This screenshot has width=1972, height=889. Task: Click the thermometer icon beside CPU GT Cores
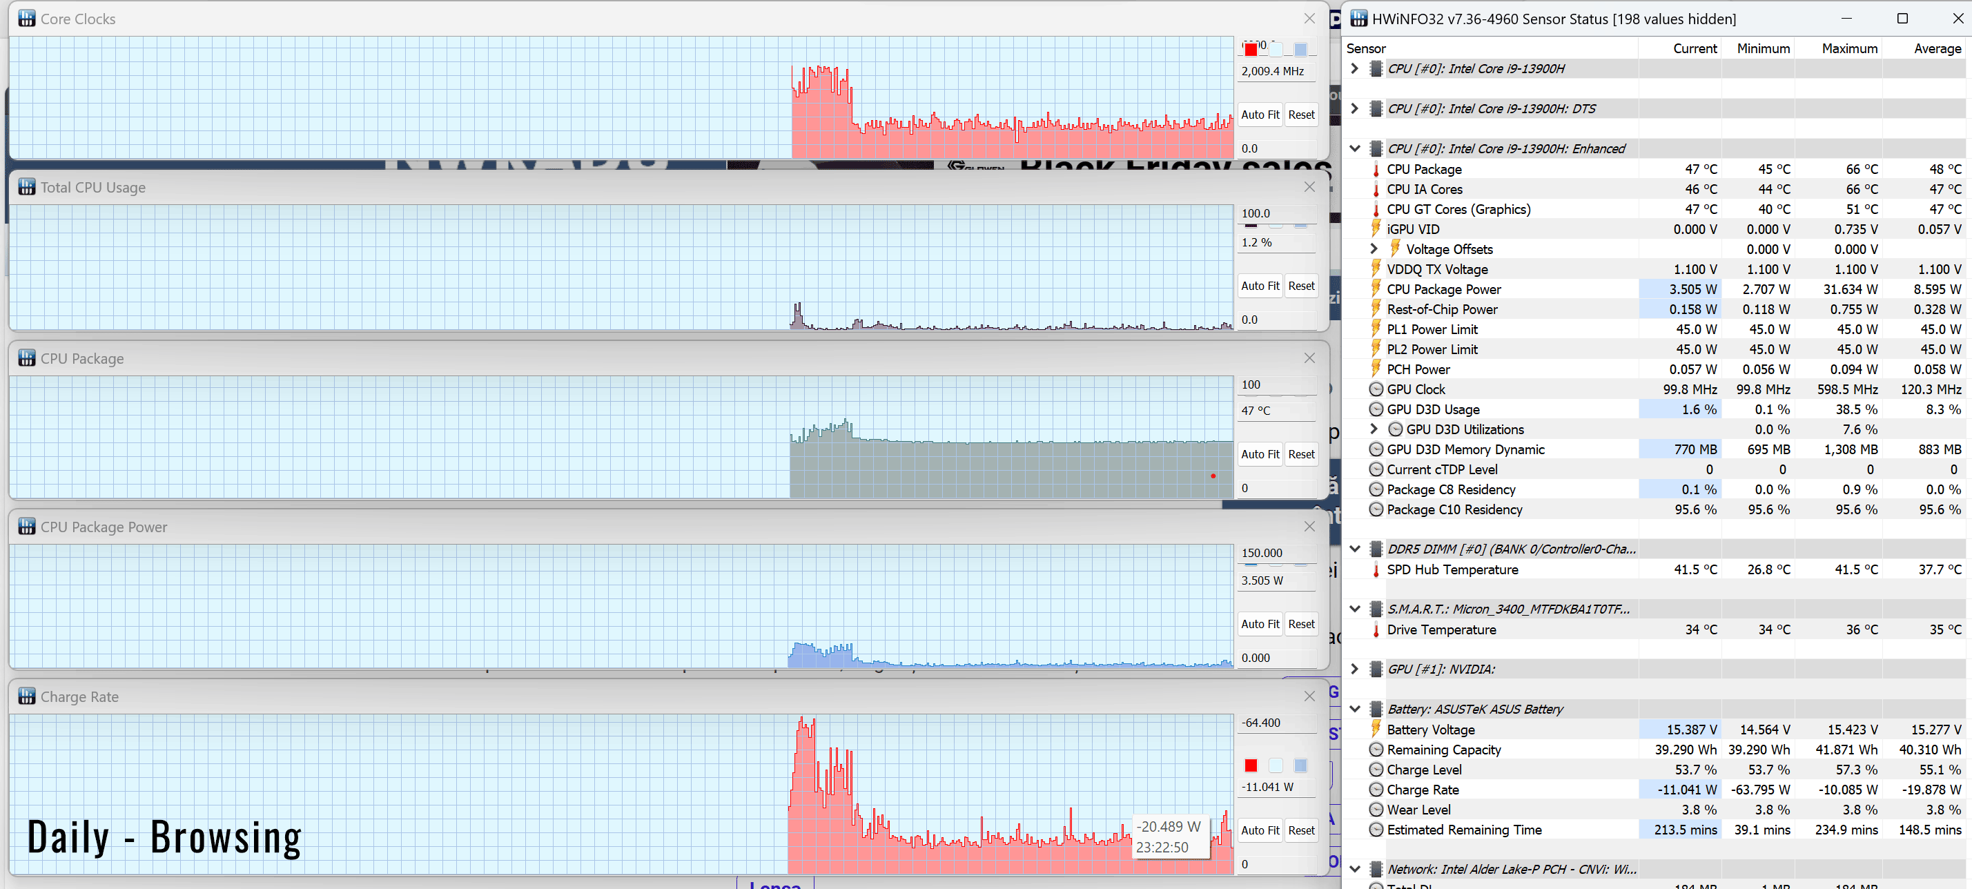coord(1376,209)
